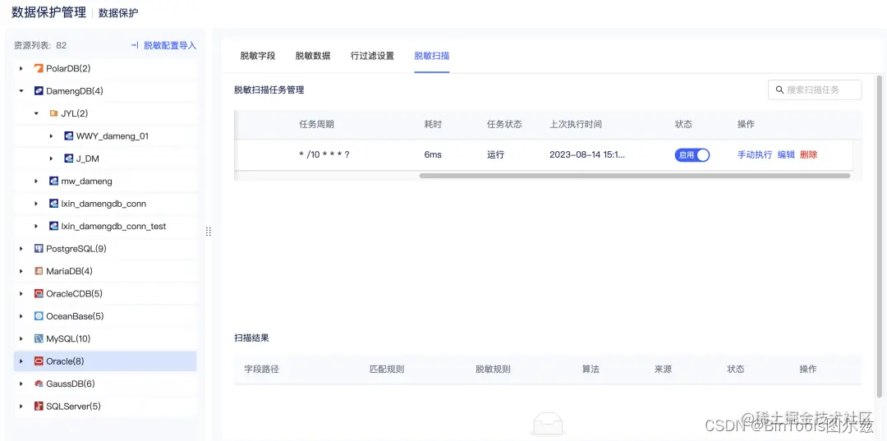Click the 运行 task status cell
887x441 pixels.
(495, 155)
